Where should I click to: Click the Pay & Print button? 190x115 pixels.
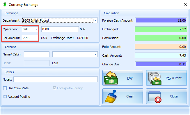[166, 78]
